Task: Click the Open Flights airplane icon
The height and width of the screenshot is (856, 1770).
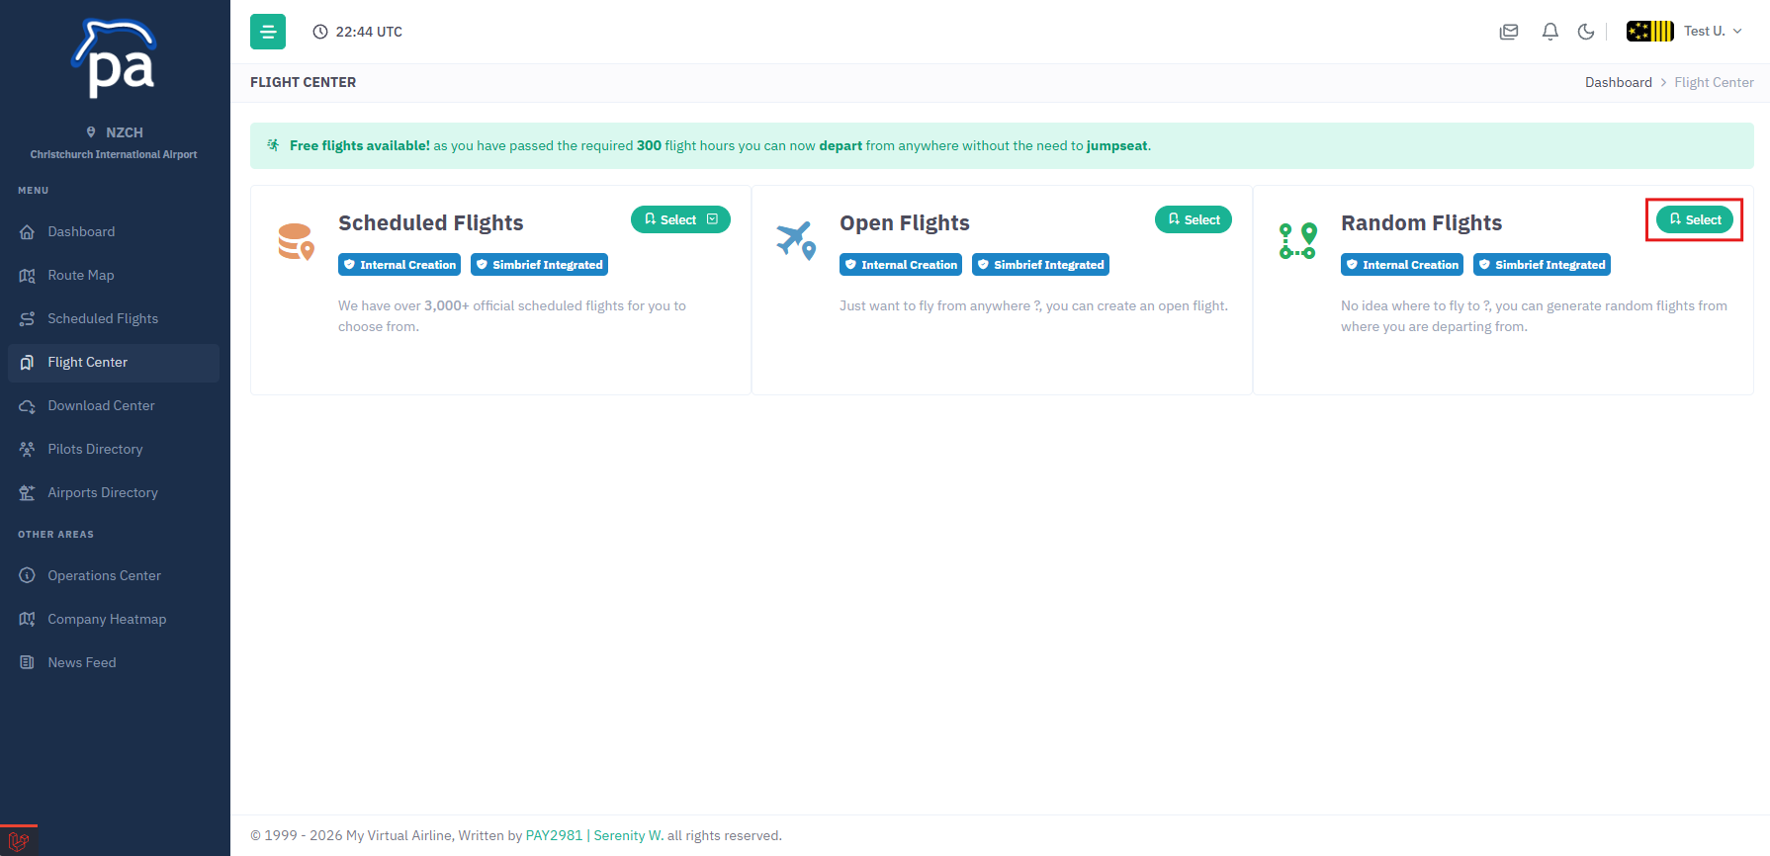Action: click(x=796, y=240)
